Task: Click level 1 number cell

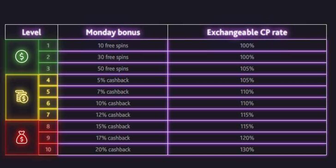Action: (48, 45)
